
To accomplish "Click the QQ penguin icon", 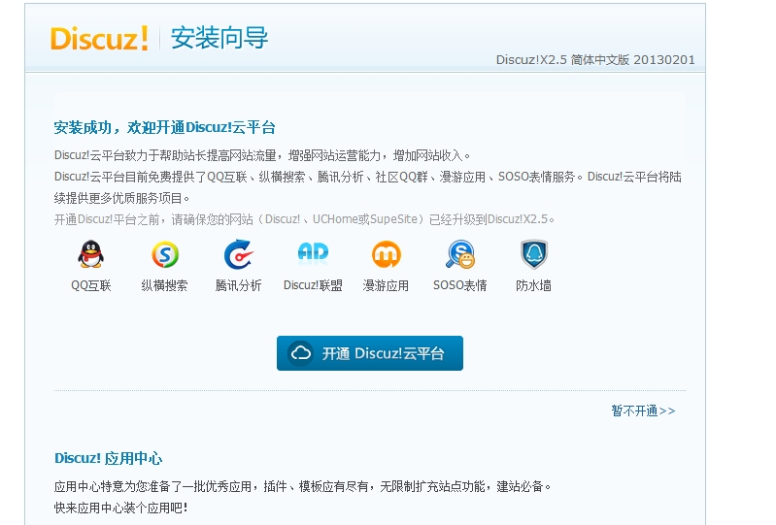I will (90, 254).
